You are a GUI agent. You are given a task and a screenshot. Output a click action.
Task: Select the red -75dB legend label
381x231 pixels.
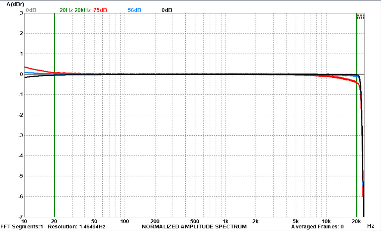100,10
